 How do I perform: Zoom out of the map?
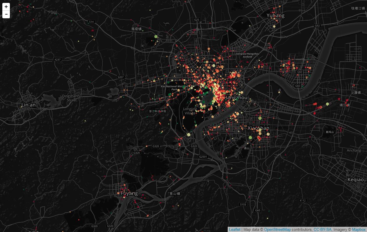6,14
